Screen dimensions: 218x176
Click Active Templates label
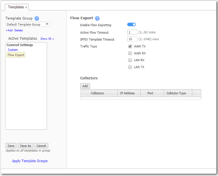(22, 38)
